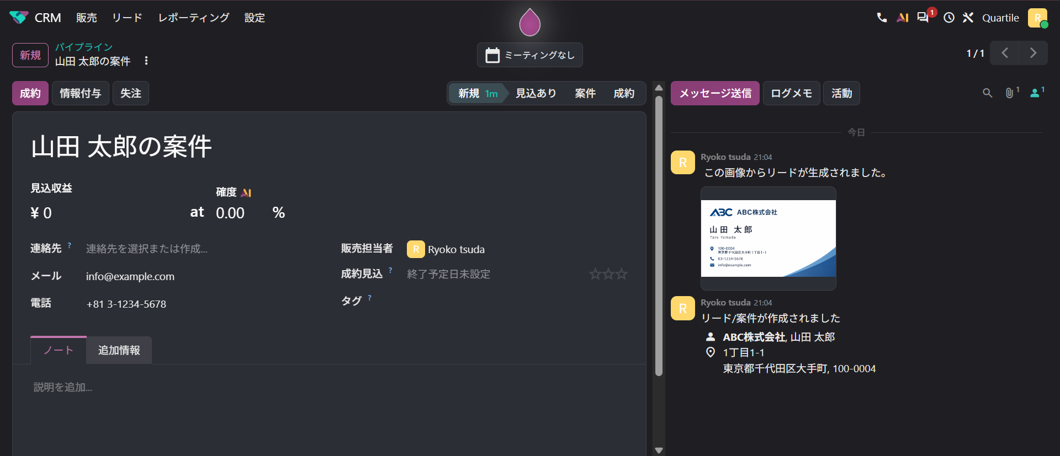Go to the previous record arrow
Image resolution: width=1060 pixels, height=456 pixels.
click(1004, 53)
